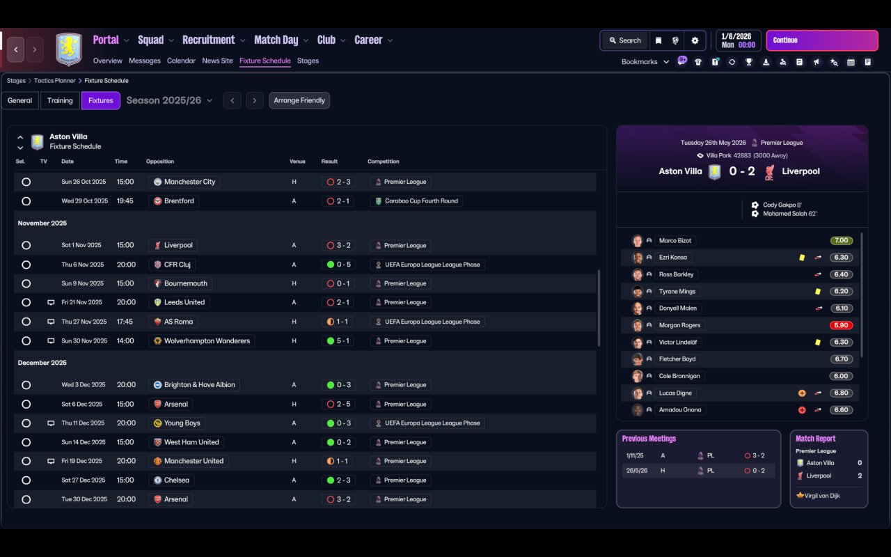Click the TV icon on Young Boys row
The width and height of the screenshot is (891, 557).
tap(51, 423)
